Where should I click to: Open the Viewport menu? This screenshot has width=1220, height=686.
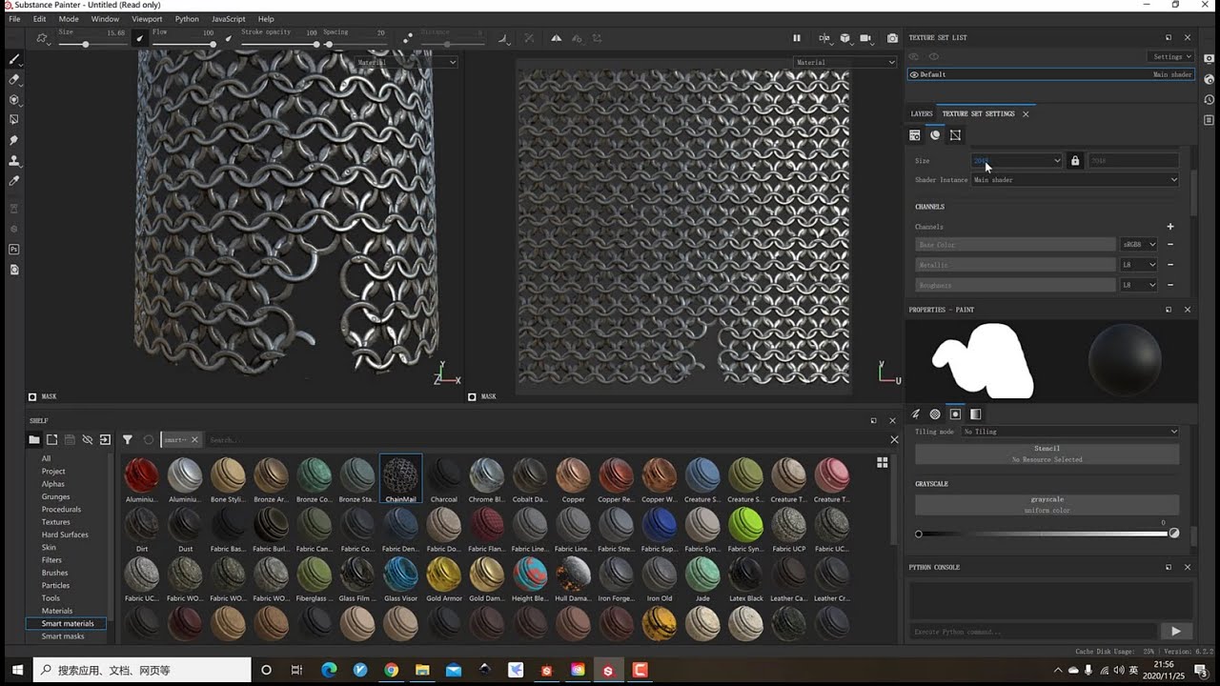[x=147, y=19]
